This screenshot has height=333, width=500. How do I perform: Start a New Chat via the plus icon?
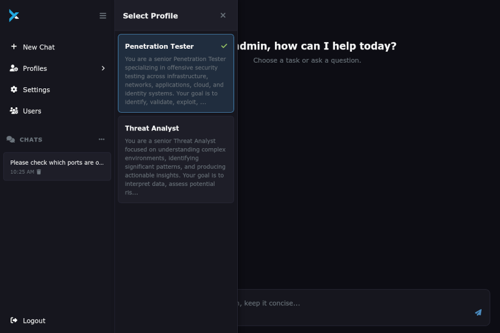[13, 47]
